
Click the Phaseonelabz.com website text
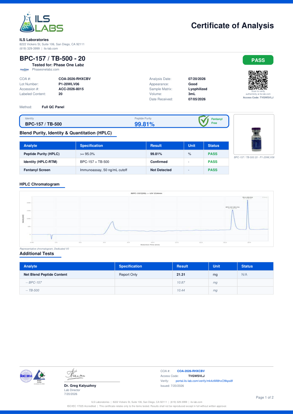click(46, 69)
